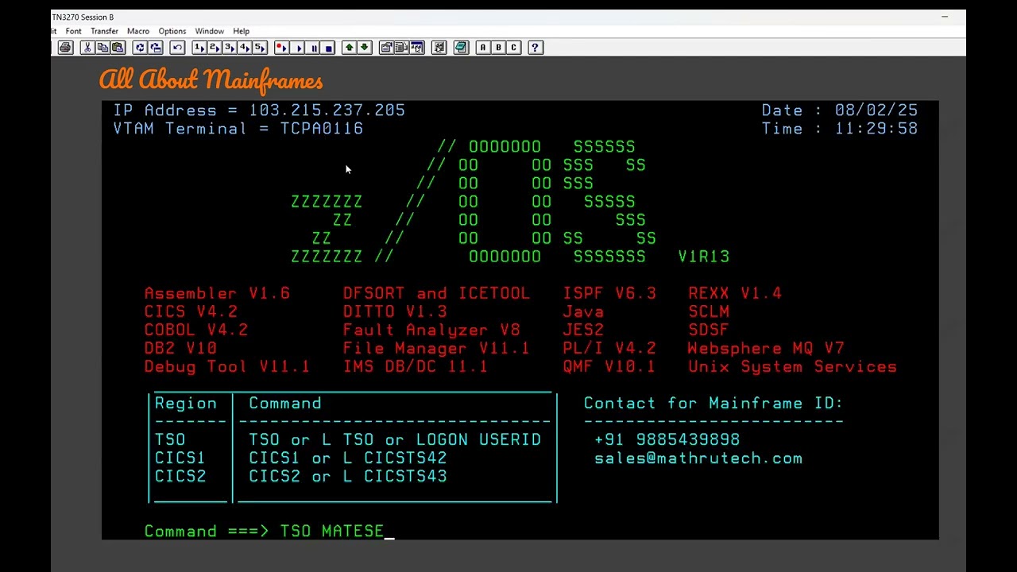Click the Stop macro square icon
This screenshot has height=572, width=1017.
328,48
